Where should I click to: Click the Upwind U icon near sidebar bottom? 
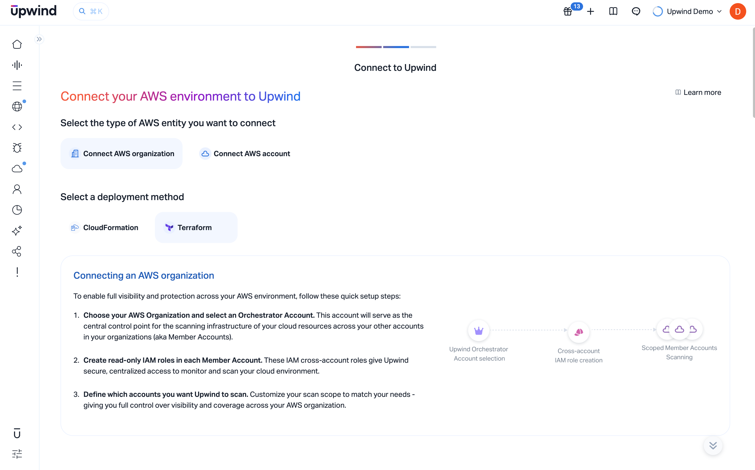[x=17, y=433]
